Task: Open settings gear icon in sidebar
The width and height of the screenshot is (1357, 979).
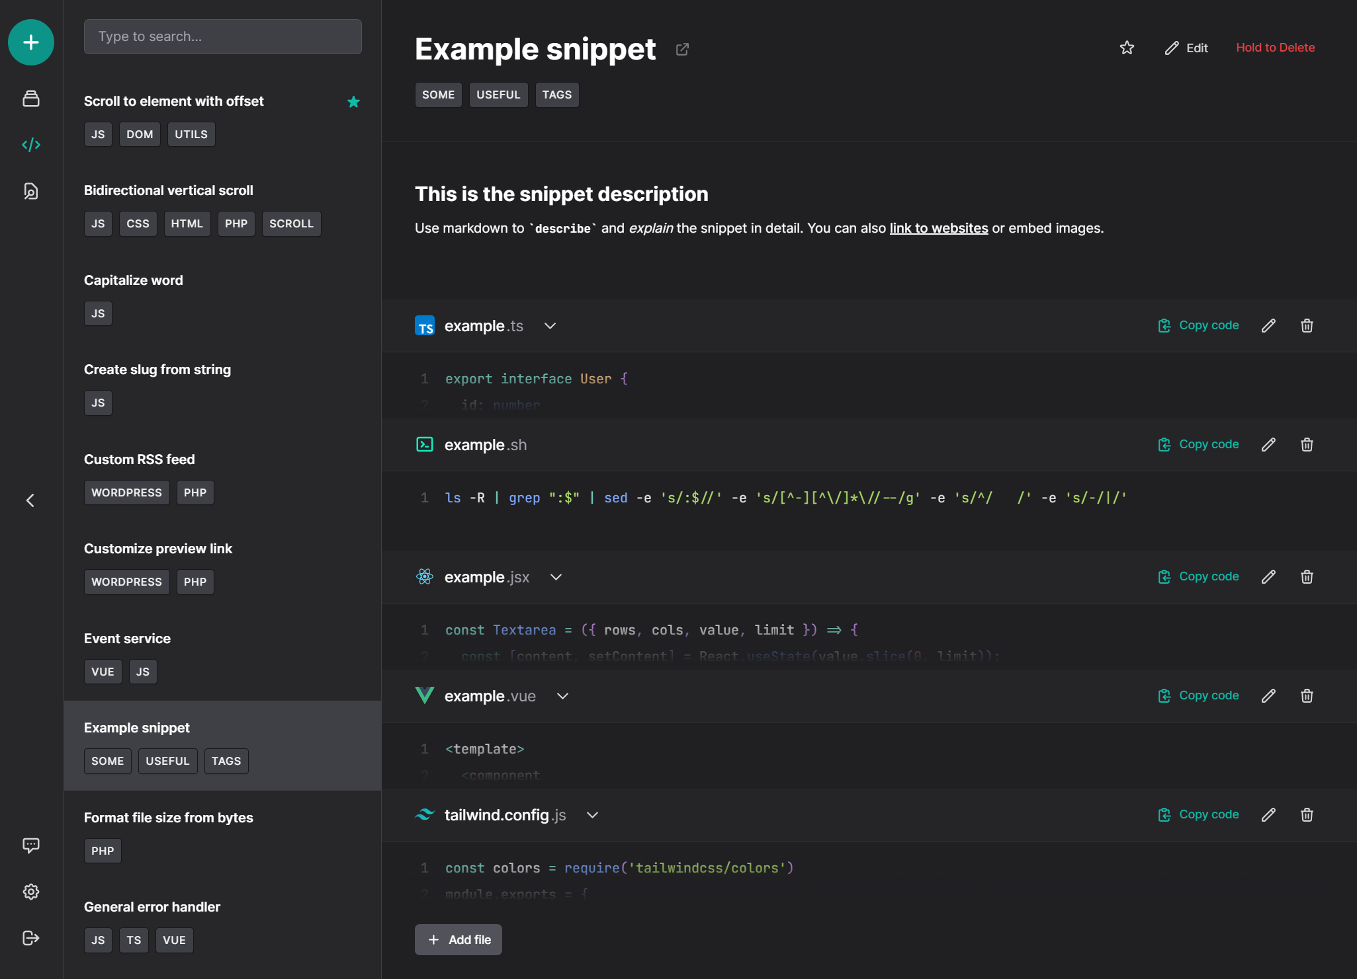Action: (31, 891)
